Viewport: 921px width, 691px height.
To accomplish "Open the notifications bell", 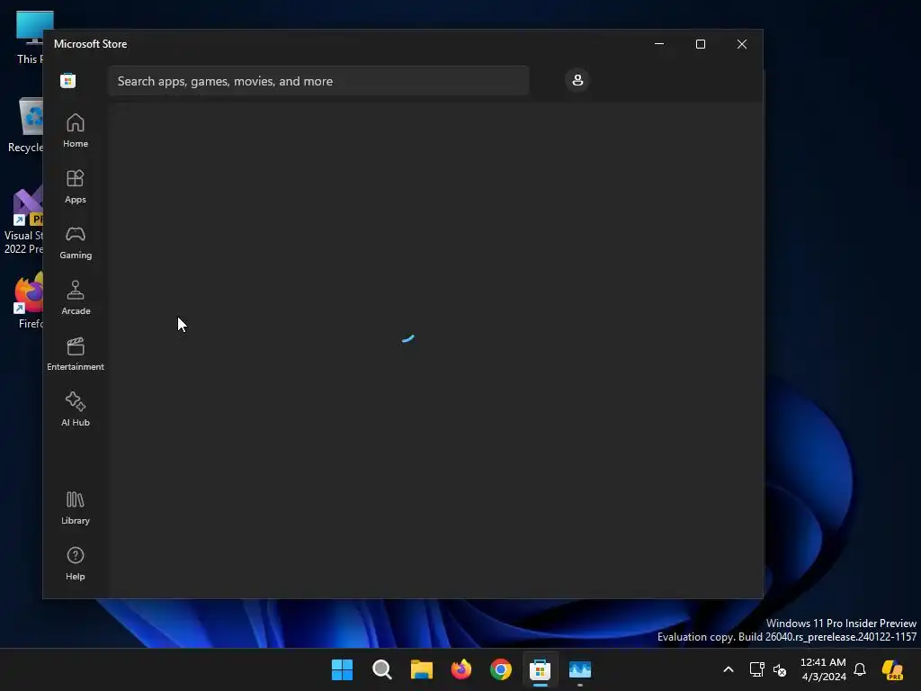I will tap(860, 669).
